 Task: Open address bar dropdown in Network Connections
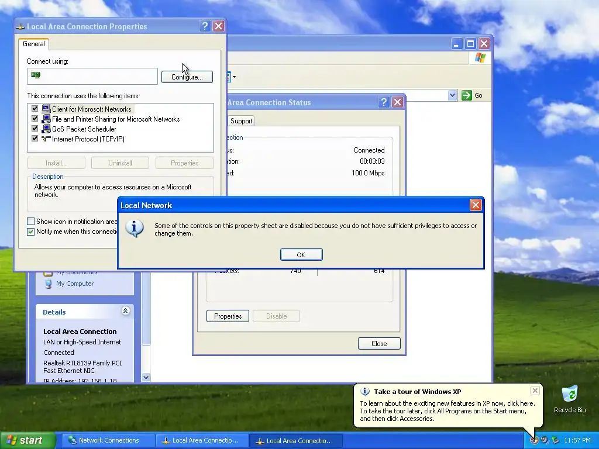452,95
